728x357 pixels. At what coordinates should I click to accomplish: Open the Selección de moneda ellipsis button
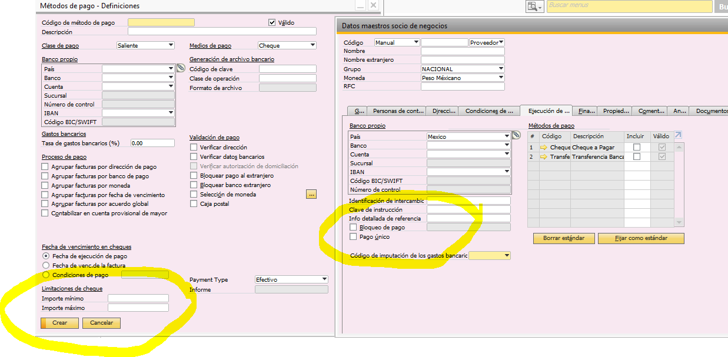(x=312, y=194)
